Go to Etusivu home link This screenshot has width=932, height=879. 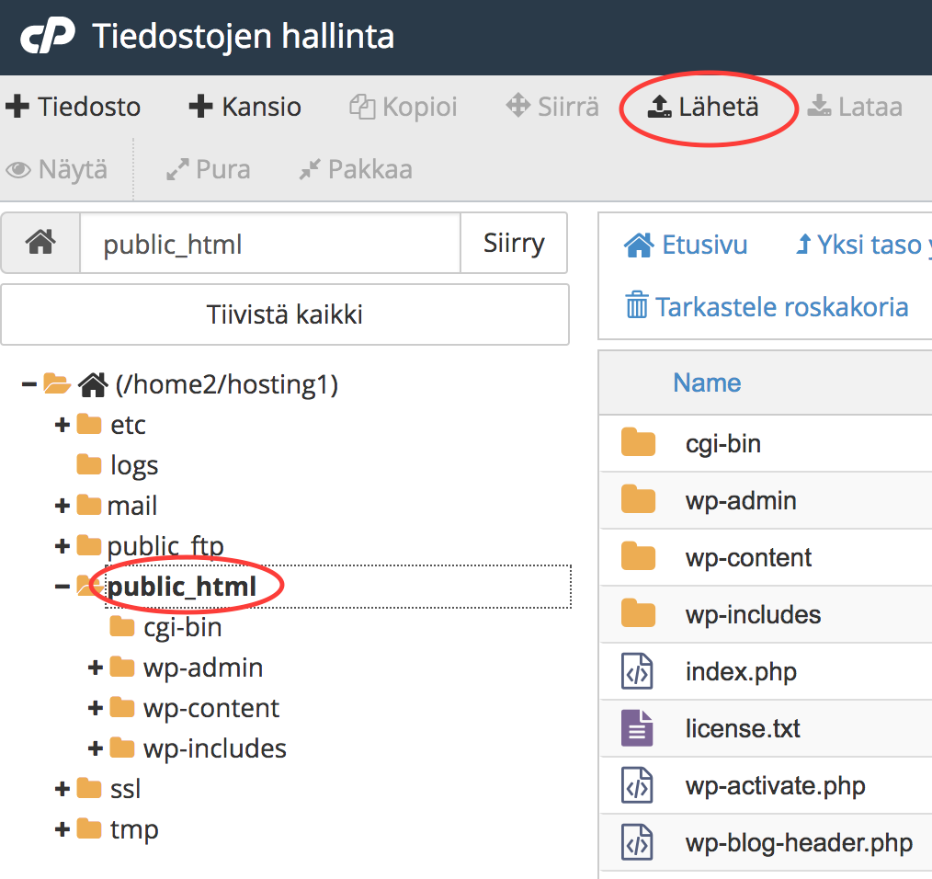686,245
